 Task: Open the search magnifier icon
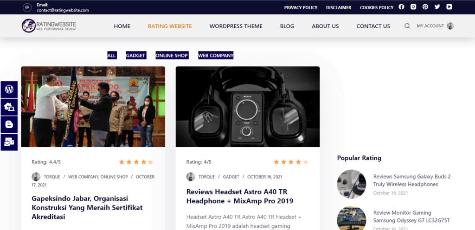click(x=407, y=26)
